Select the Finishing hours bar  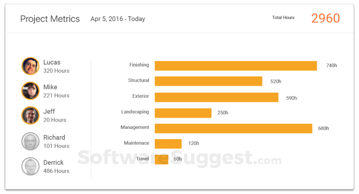coord(236,66)
